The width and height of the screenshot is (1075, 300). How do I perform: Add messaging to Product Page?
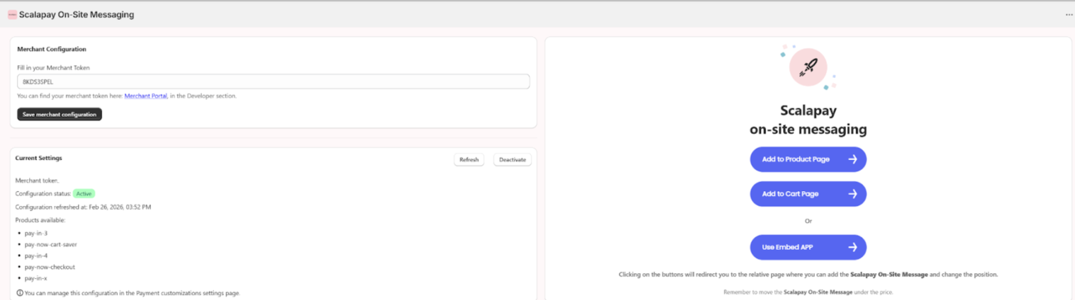pos(808,159)
